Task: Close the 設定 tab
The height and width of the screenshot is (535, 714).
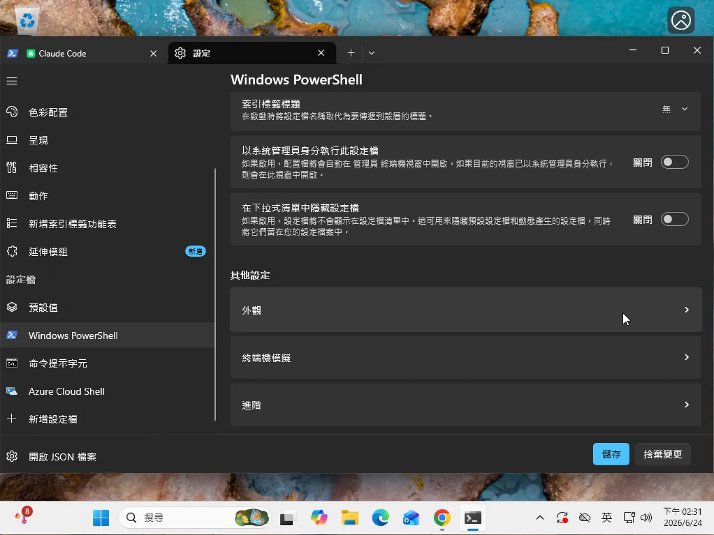Action: 321,53
